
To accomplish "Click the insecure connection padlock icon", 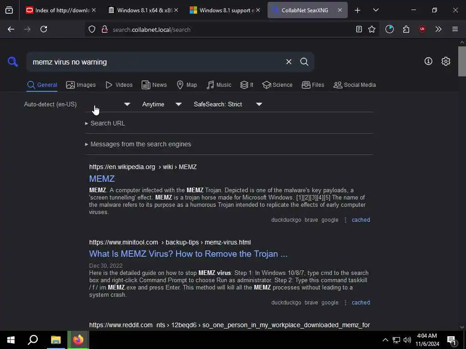I will pyautogui.click(x=104, y=29).
